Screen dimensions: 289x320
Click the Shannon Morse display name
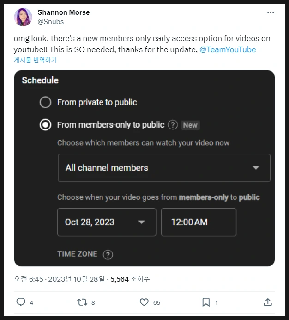click(64, 12)
